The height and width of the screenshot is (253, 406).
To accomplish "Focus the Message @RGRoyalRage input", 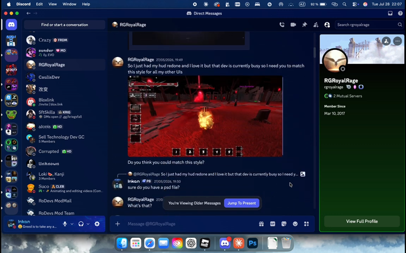I will point(190,224).
